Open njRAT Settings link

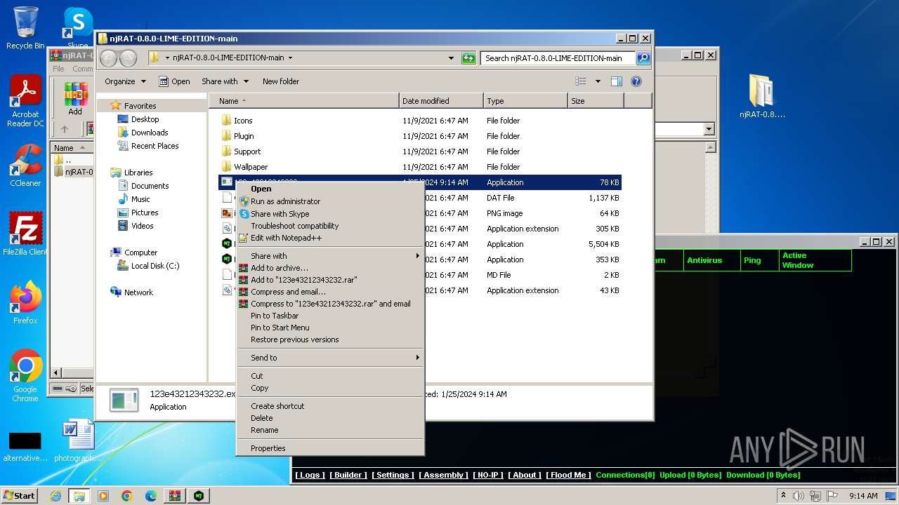(393, 475)
